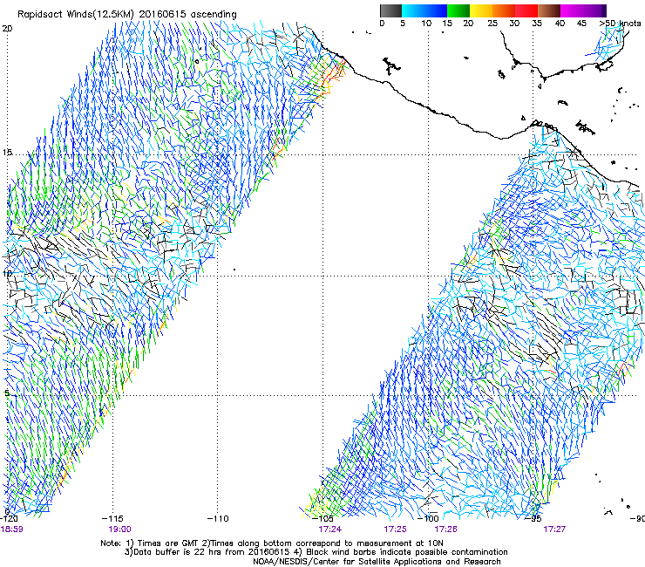Image resolution: width=645 pixels, height=567 pixels.
Task: Click the latitude '20' axis label
Action: click(x=7, y=28)
